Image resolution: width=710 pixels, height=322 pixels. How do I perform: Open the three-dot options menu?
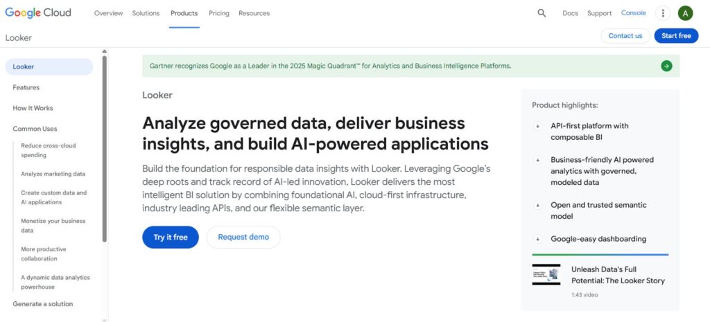click(663, 13)
